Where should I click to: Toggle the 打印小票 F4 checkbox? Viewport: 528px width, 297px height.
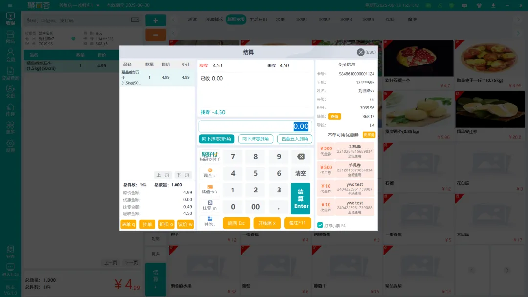[x=320, y=225]
